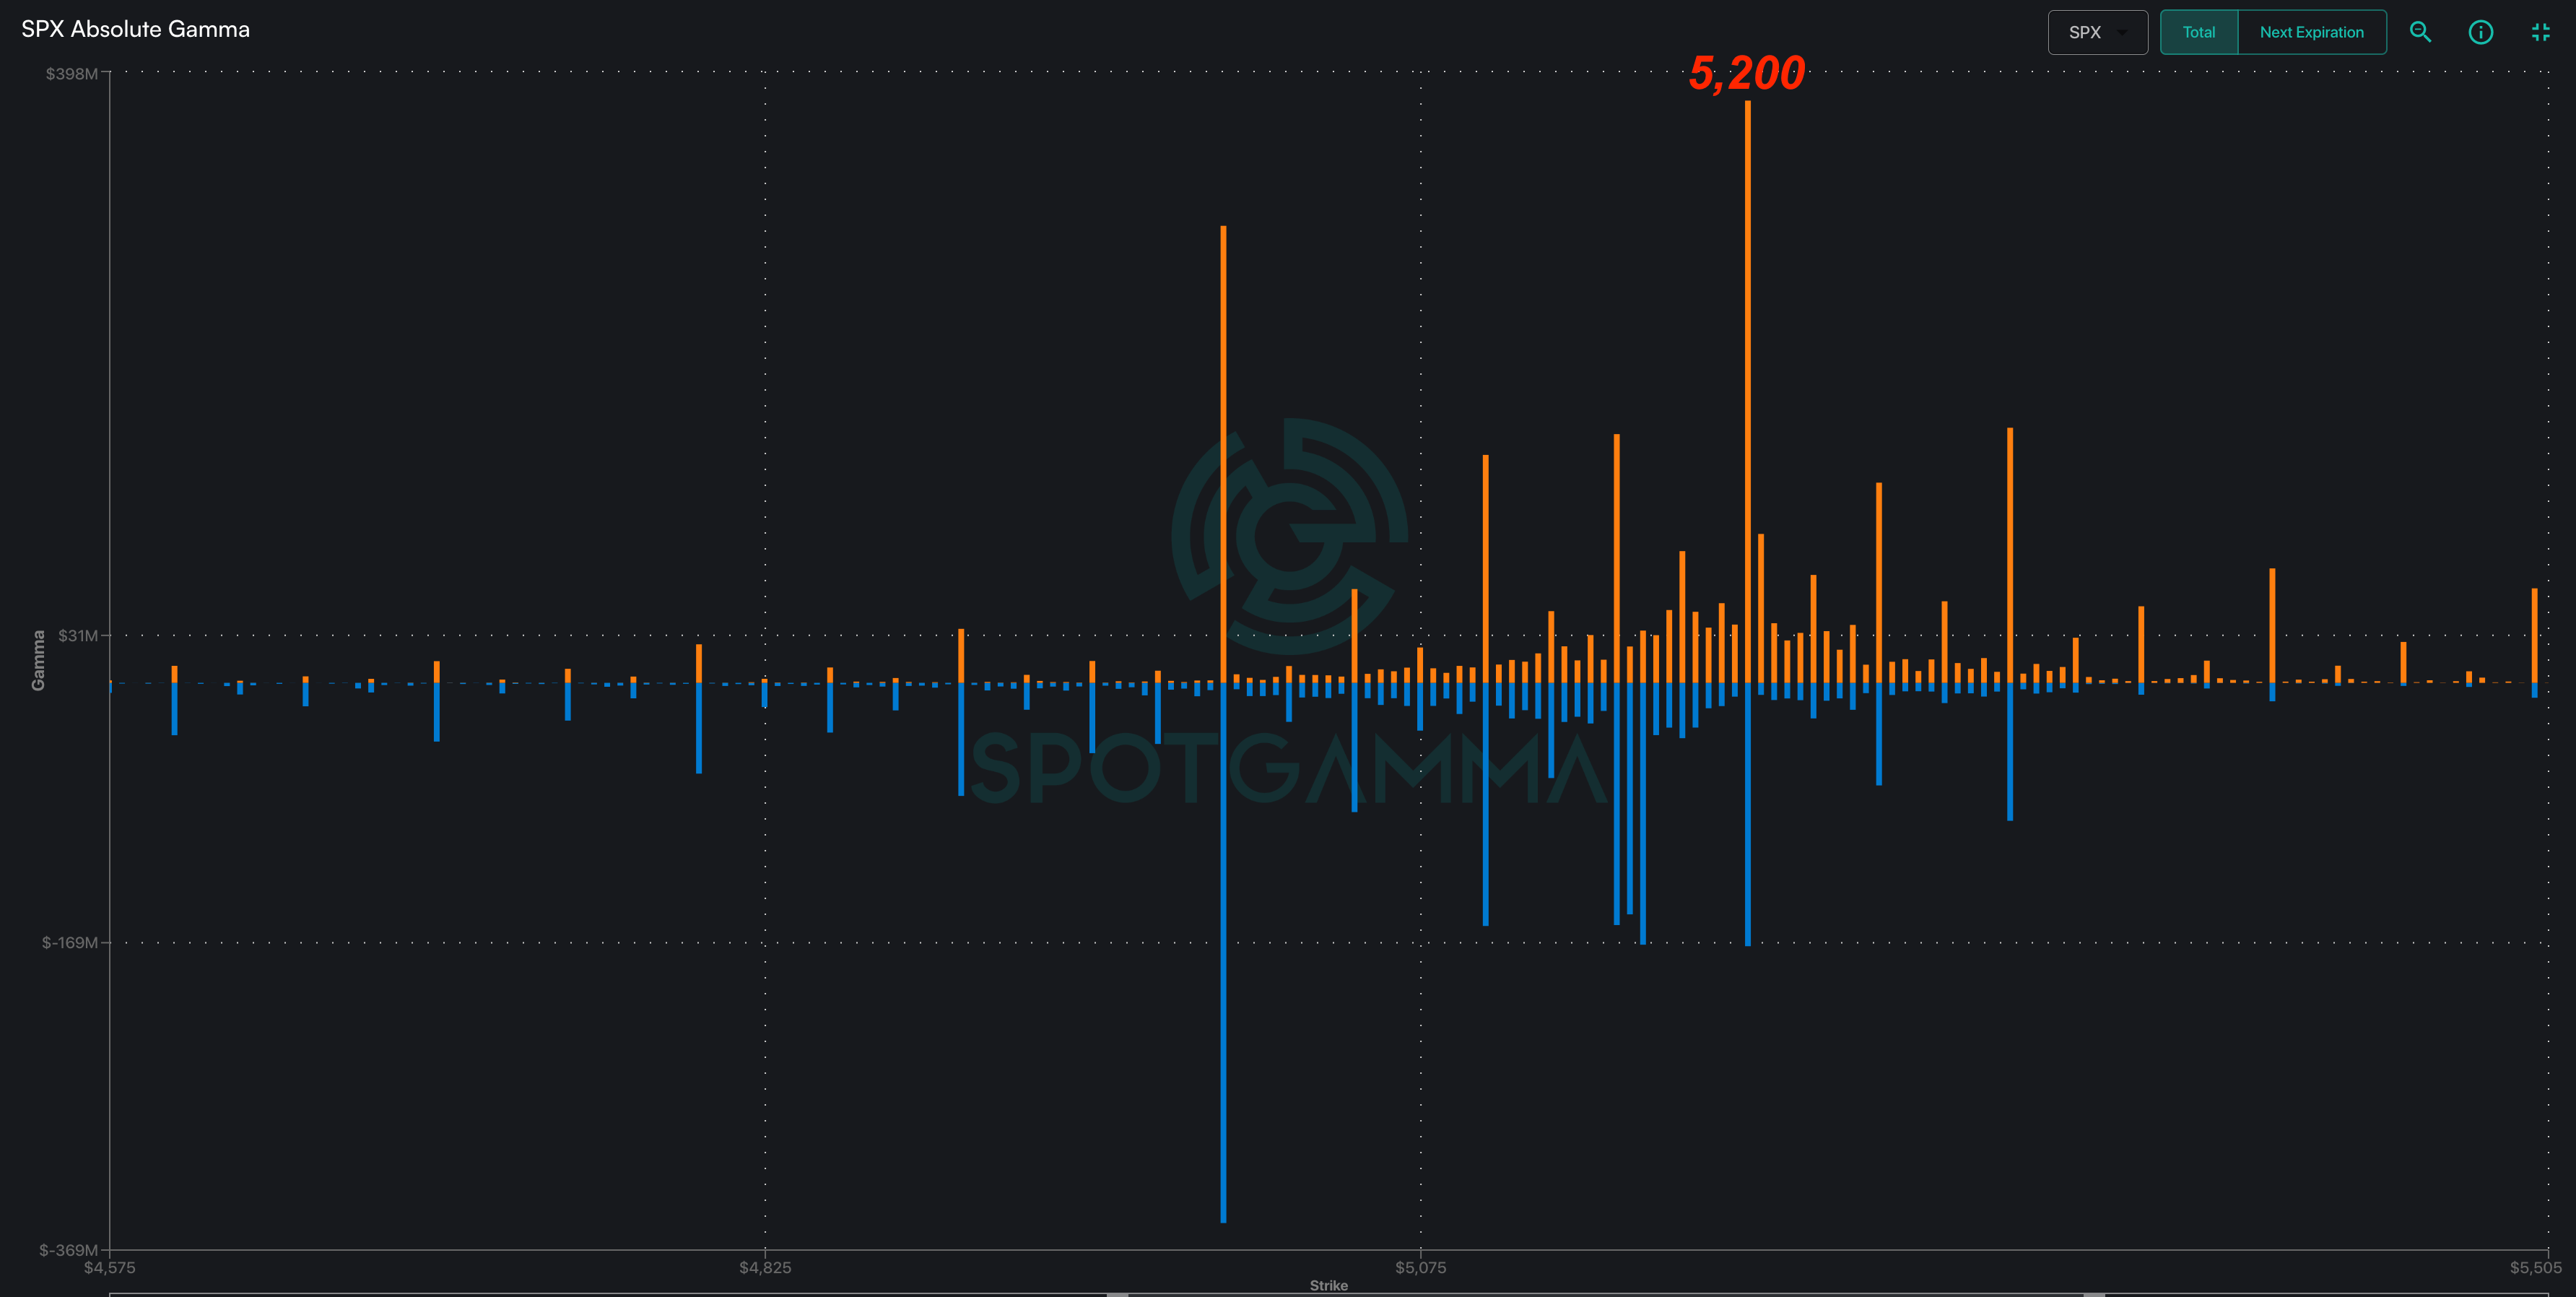
Task: Click the zoom out magnifier icon
Action: pyautogui.click(x=2420, y=32)
